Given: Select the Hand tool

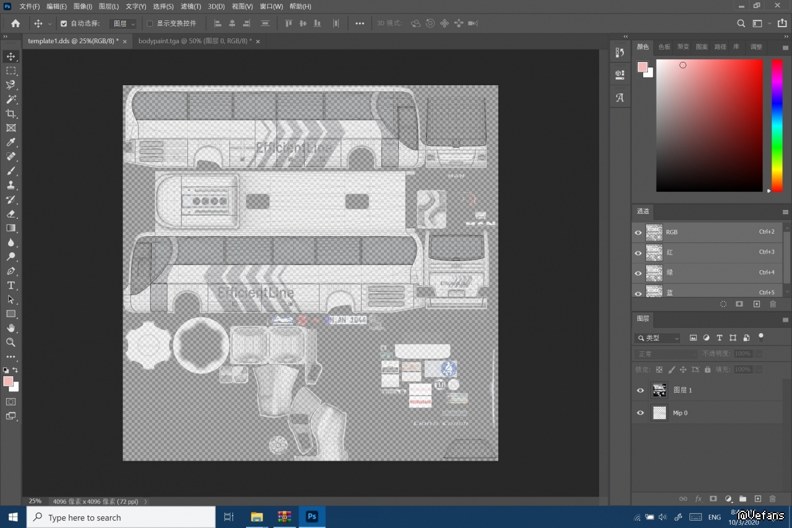Looking at the screenshot, I should pyautogui.click(x=11, y=328).
